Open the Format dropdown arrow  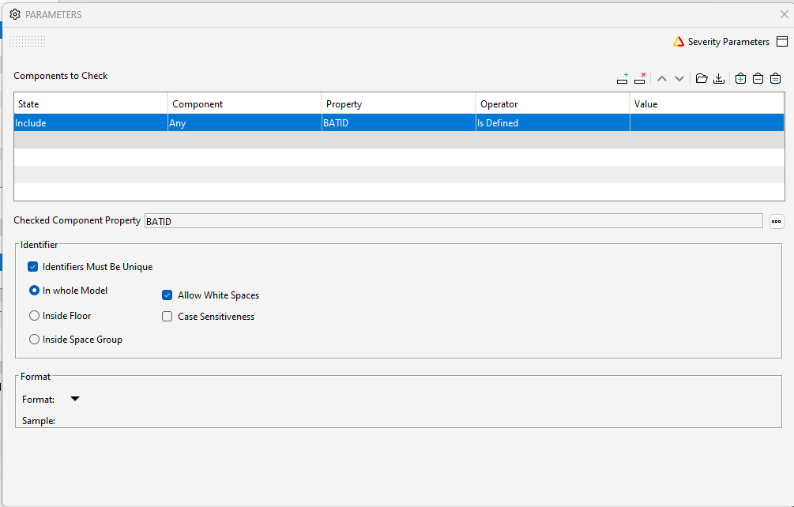[75, 399]
